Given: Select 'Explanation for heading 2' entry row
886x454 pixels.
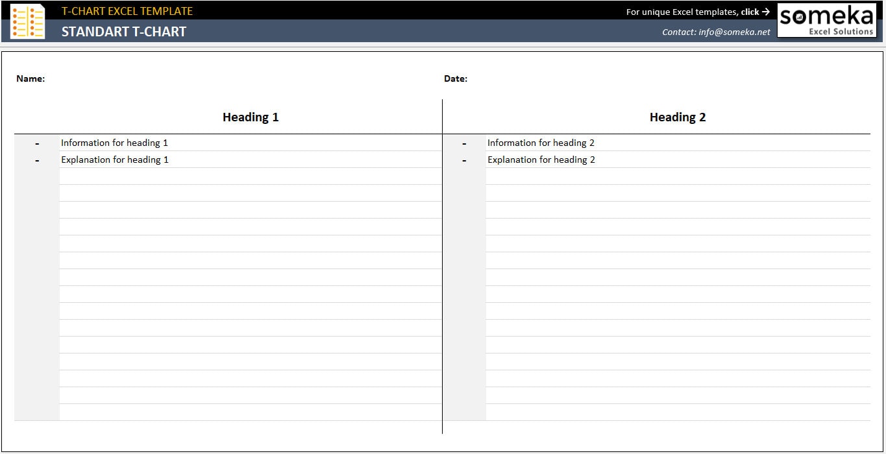Looking at the screenshot, I should 541,159.
